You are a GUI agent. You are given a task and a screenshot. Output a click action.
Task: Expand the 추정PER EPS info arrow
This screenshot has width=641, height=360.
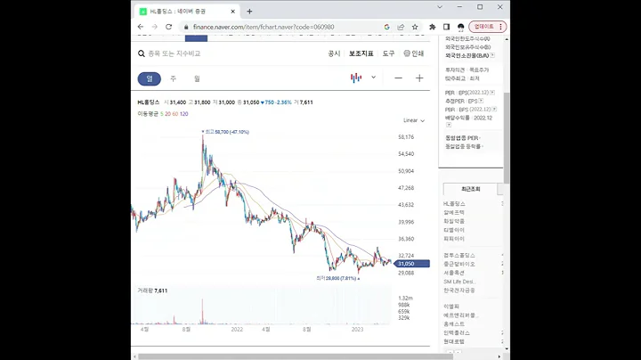(x=481, y=101)
